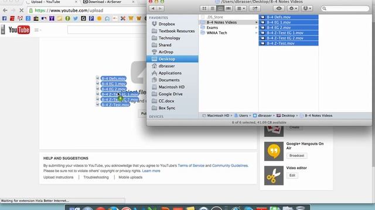Click Desktop in Finder path bar
Viewport: 375px width, 210px height.
(x=285, y=116)
